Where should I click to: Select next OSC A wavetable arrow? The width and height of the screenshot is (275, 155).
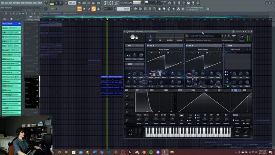point(182,50)
